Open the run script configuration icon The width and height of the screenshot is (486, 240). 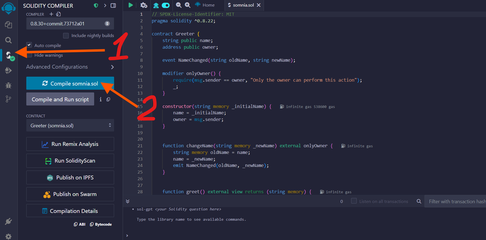pyautogui.click(x=144, y=5)
